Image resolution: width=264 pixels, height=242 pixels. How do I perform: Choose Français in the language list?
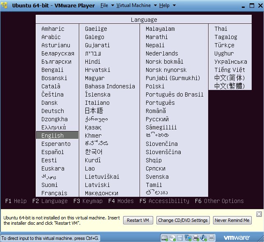click(54, 193)
